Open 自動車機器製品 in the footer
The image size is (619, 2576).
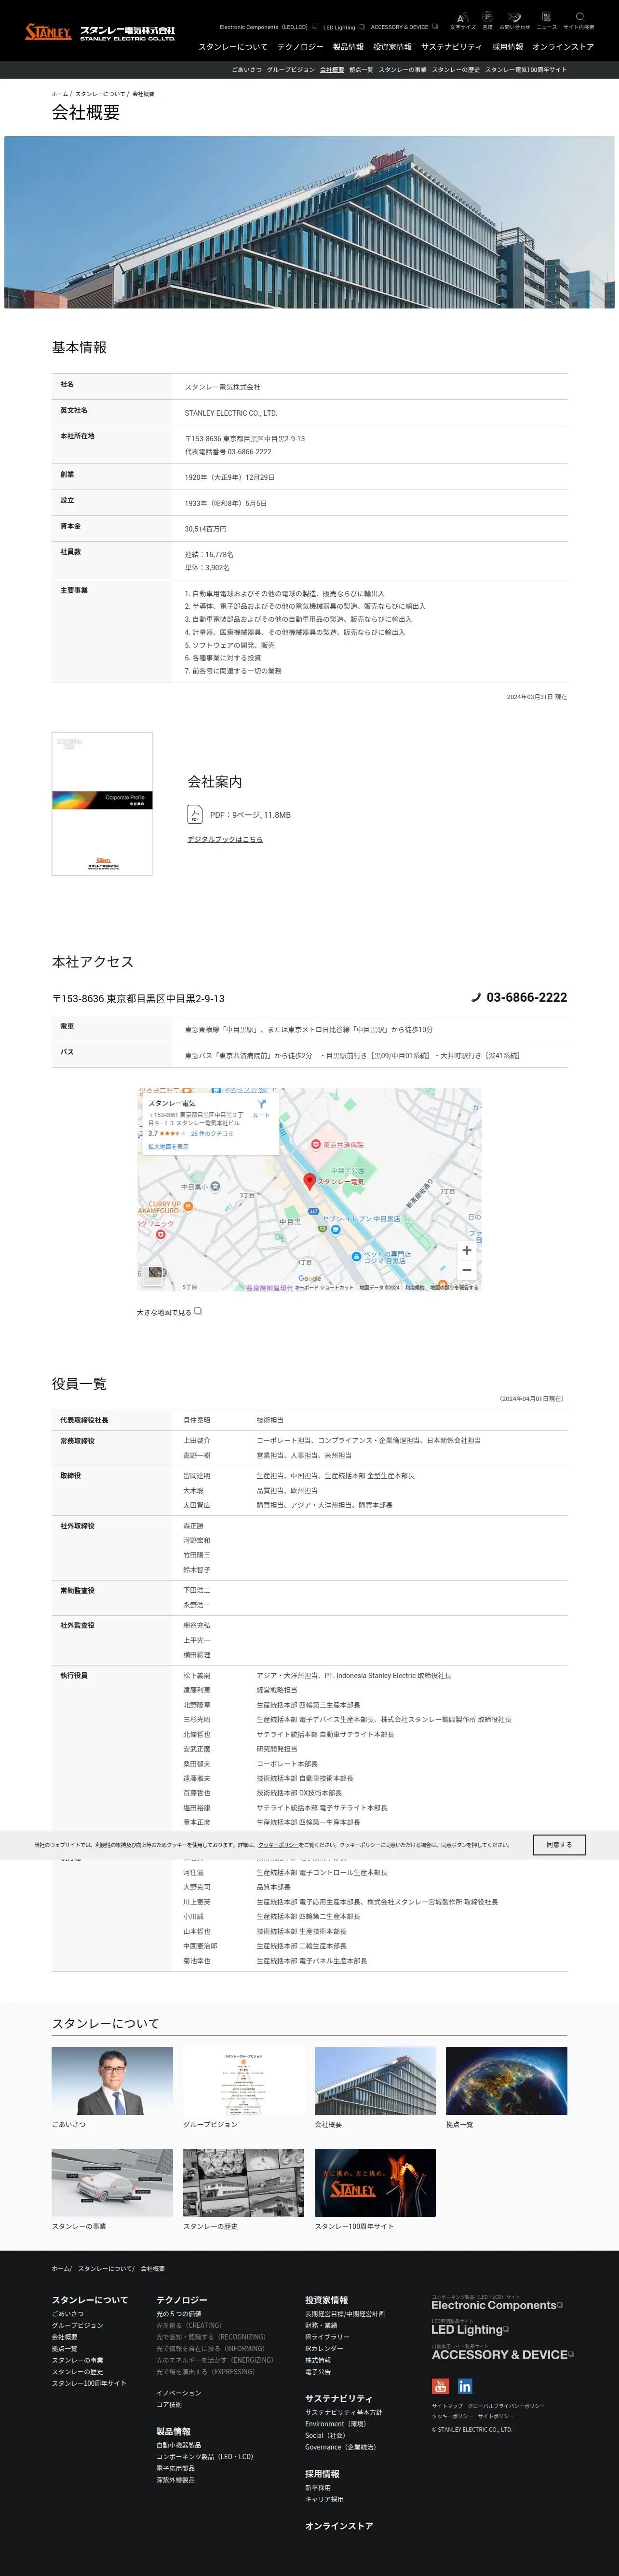click(179, 2445)
